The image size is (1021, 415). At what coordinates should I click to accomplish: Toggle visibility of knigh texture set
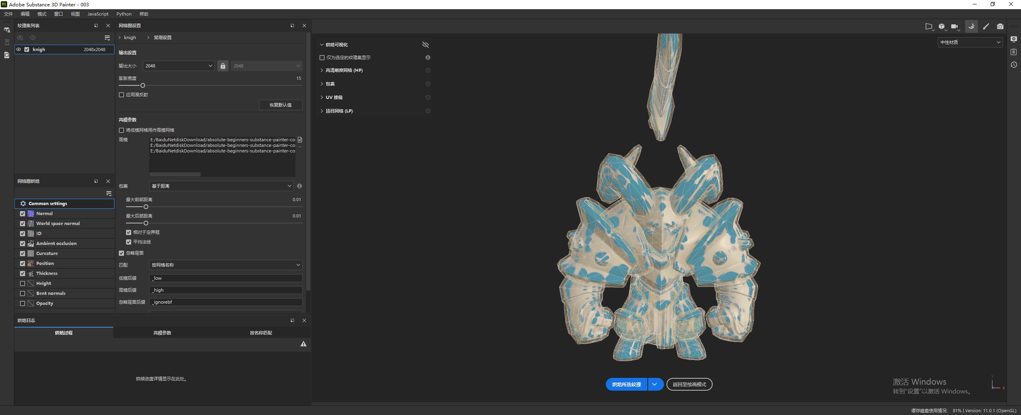click(x=19, y=49)
